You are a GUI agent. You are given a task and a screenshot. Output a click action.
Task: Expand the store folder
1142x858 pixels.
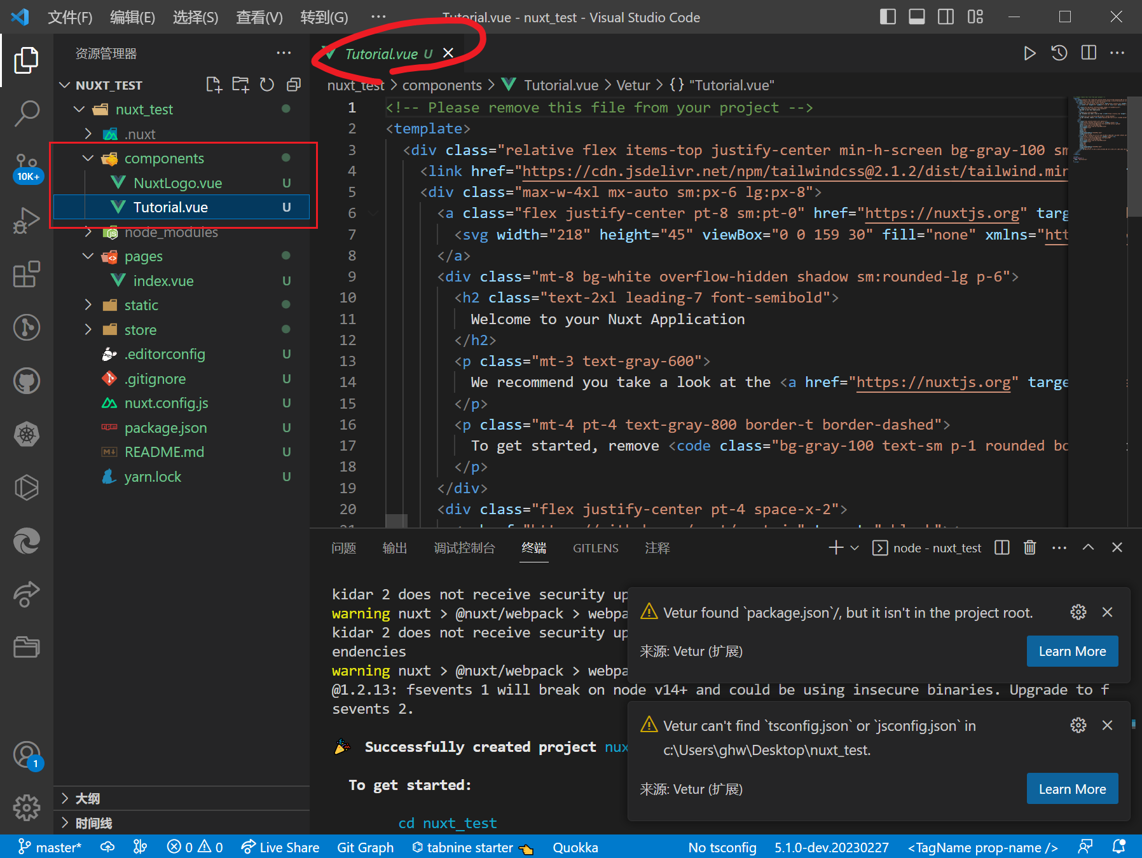click(x=88, y=330)
